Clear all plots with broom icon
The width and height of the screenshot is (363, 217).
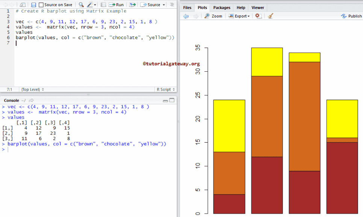[x=270, y=16]
